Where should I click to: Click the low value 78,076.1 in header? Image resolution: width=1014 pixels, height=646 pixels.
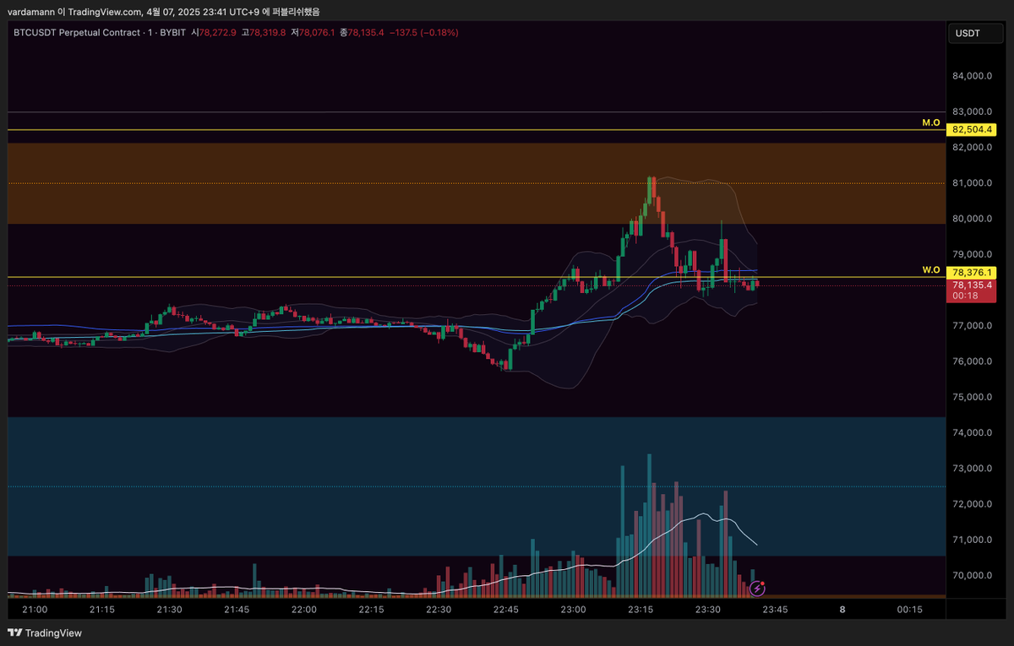click(x=316, y=32)
